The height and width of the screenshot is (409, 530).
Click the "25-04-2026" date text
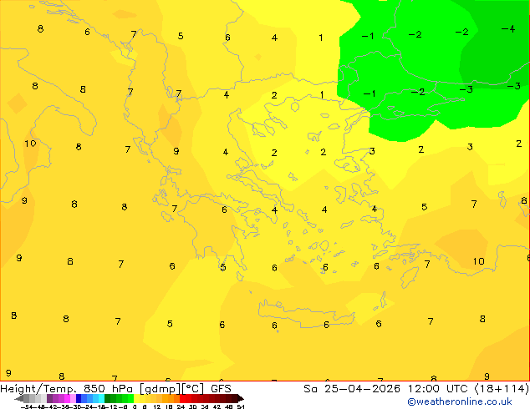(x=362, y=389)
